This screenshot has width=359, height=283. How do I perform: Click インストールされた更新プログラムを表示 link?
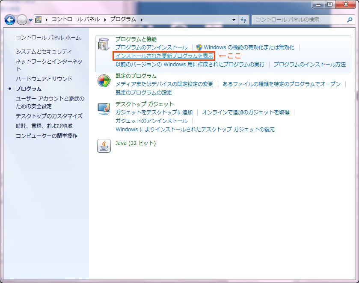pyautogui.click(x=164, y=56)
